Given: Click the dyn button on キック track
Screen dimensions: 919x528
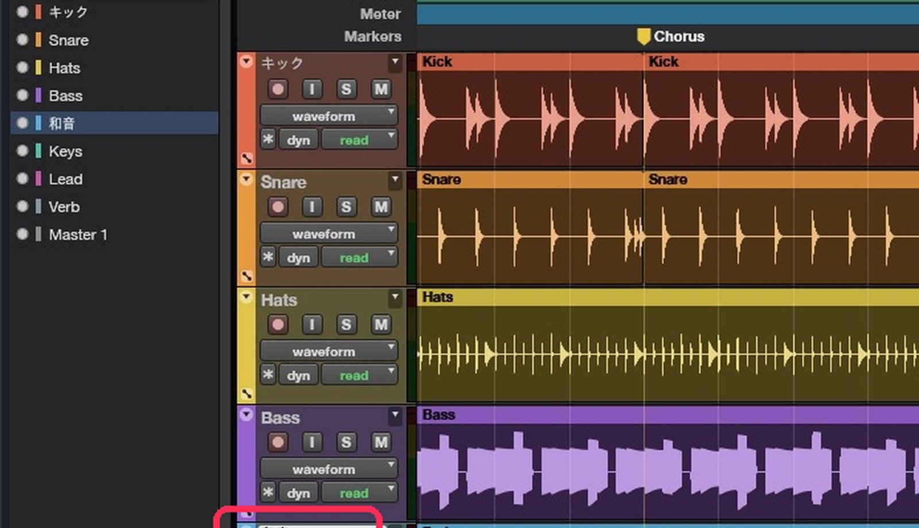Looking at the screenshot, I should click(x=298, y=140).
